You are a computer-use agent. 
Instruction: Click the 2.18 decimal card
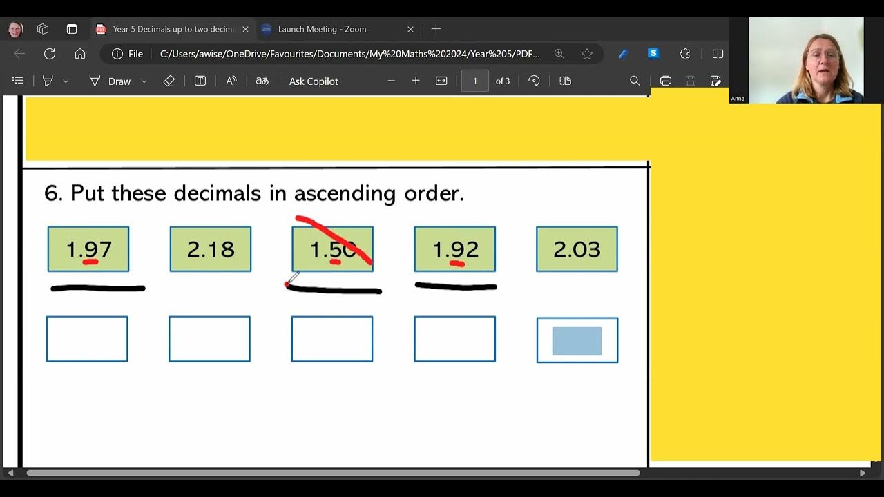[211, 249]
